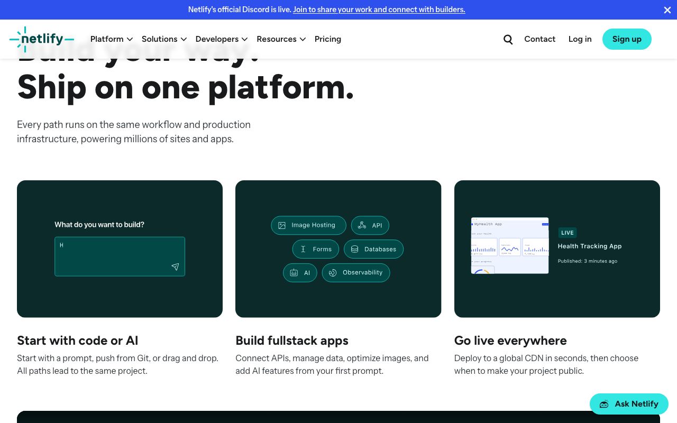This screenshot has width=677, height=423.
Task: Click the 'Ship on one platform.' headline
Action: pos(186,87)
